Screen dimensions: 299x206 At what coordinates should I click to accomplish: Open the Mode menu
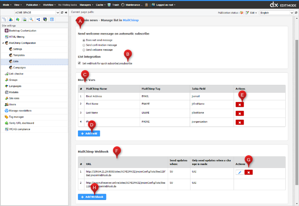[7, 5]
